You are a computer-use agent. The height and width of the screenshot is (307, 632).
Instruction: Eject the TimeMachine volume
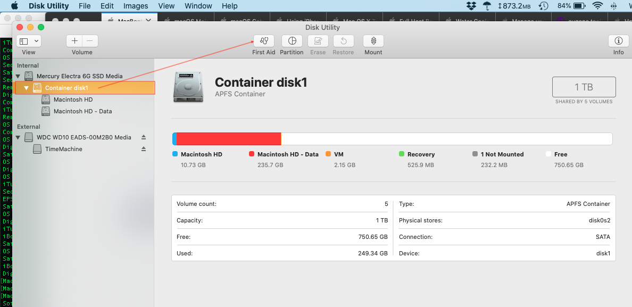point(144,149)
